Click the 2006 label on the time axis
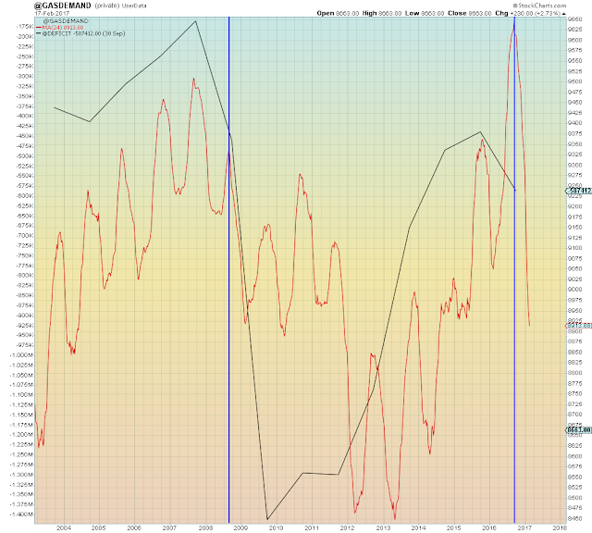 click(134, 528)
